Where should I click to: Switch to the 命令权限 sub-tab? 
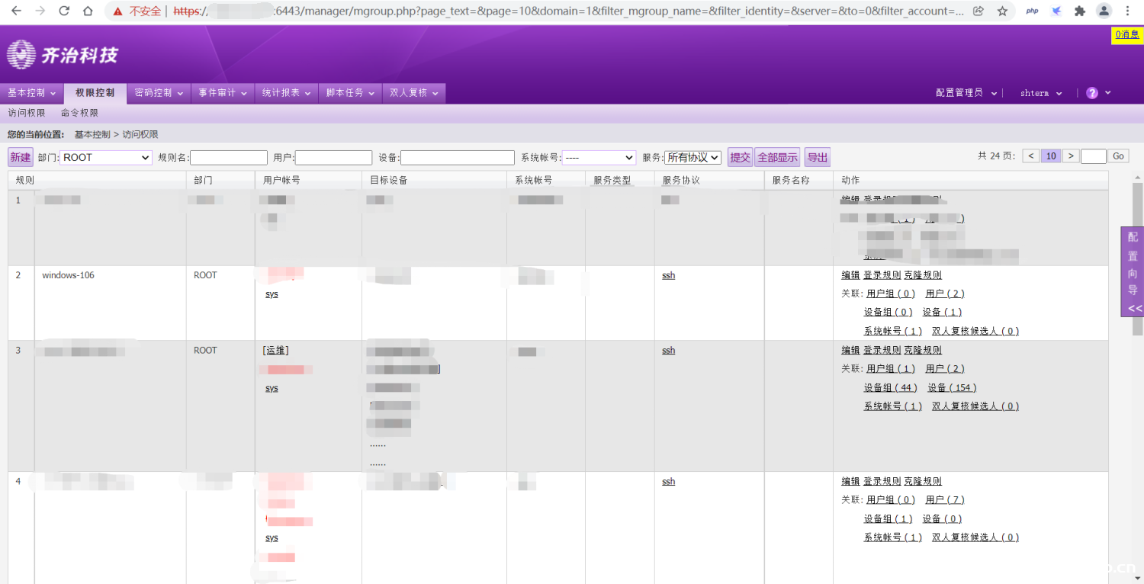coord(79,113)
